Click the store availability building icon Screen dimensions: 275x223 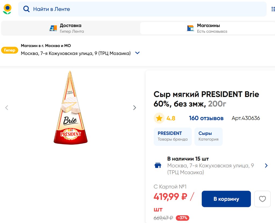(x=158, y=165)
